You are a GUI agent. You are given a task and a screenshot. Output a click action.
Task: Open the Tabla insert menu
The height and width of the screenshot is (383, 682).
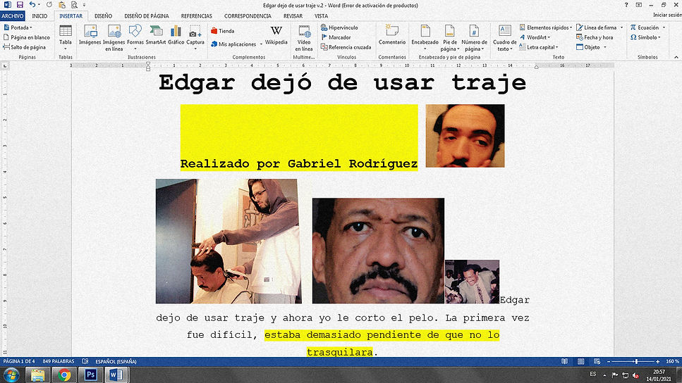pos(66,37)
